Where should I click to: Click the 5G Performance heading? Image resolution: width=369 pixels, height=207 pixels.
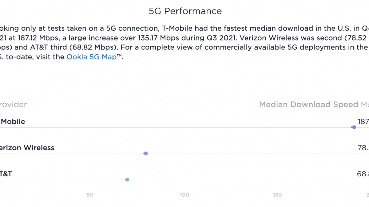(x=185, y=11)
